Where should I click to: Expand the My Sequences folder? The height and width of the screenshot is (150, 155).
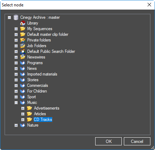(x=16, y=29)
